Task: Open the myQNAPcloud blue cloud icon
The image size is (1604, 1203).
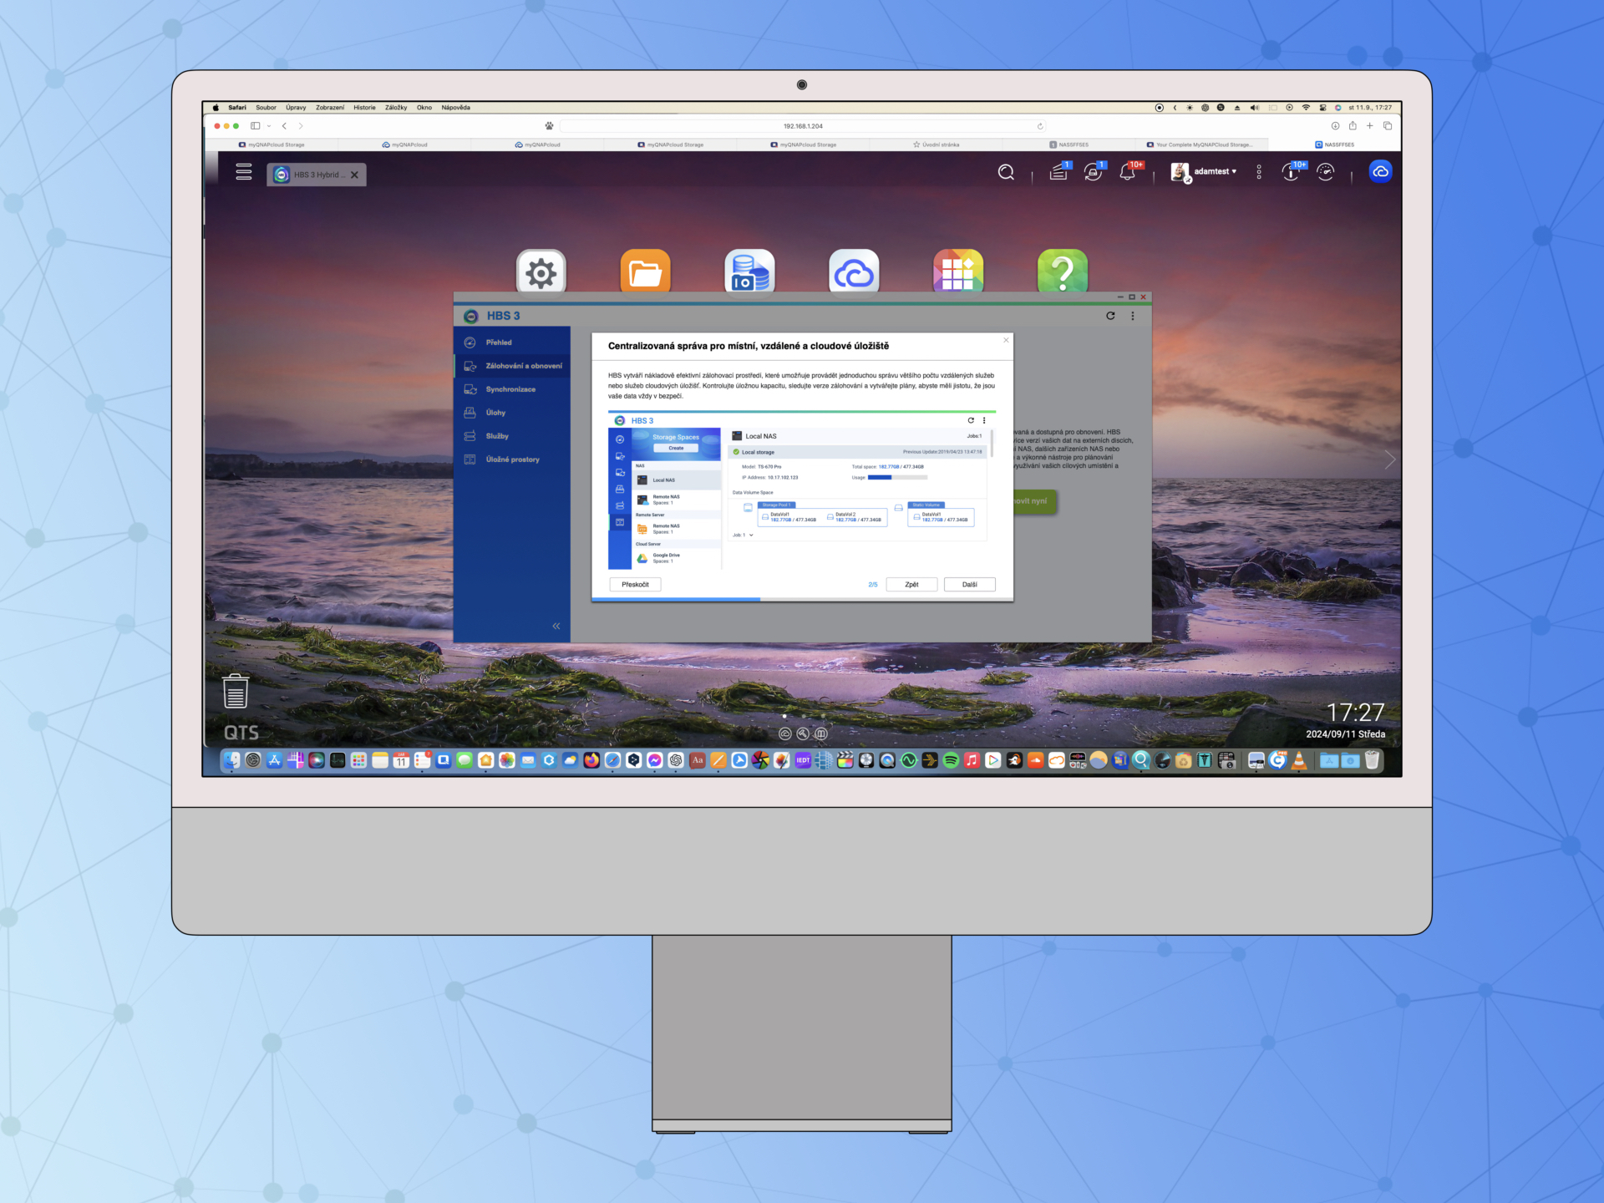Action: pyautogui.click(x=1380, y=172)
